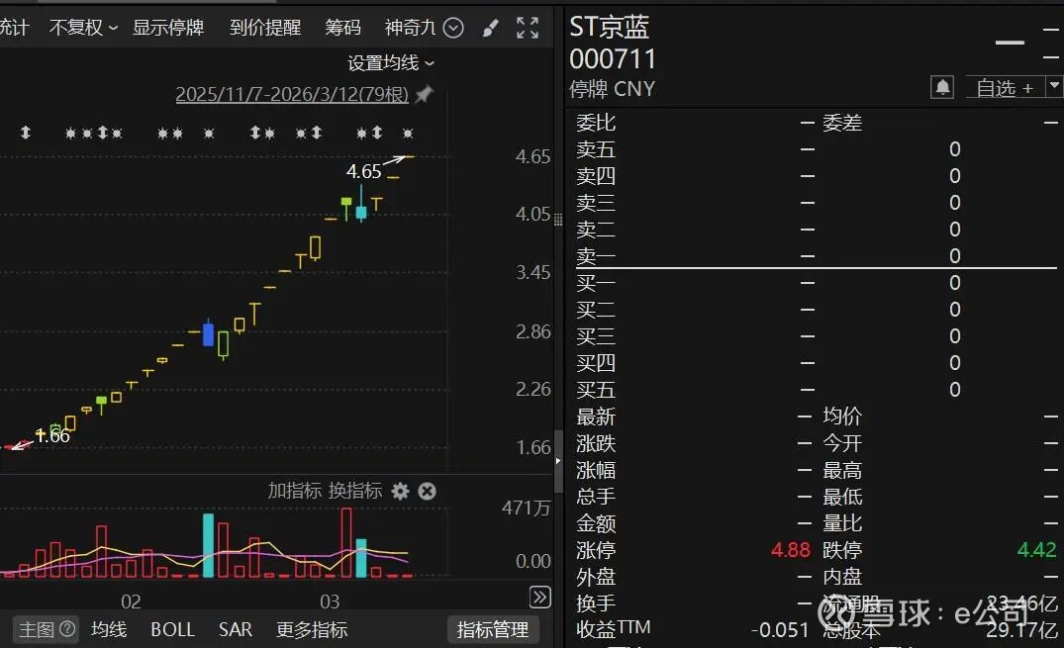This screenshot has width=1064, height=648.
Task: Close the volume indicator panel
Action: pyautogui.click(x=427, y=492)
